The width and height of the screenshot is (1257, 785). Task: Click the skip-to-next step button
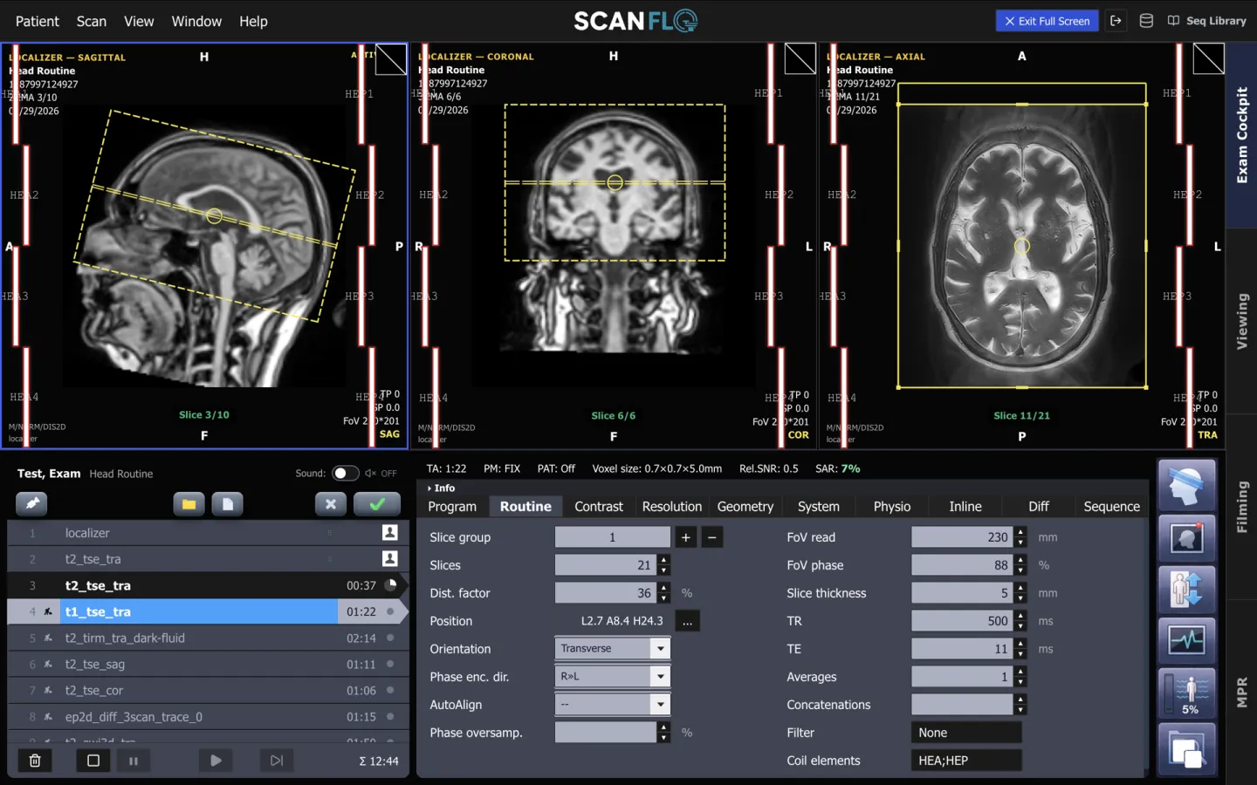pyautogui.click(x=277, y=761)
